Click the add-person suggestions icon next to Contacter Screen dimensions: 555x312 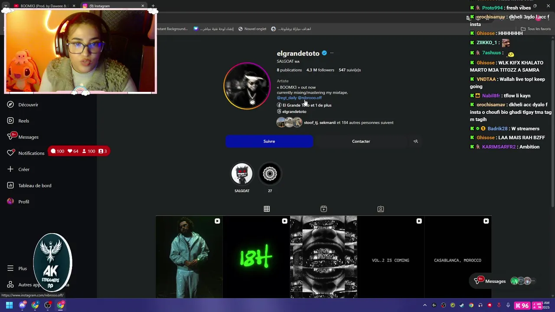(x=415, y=141)
